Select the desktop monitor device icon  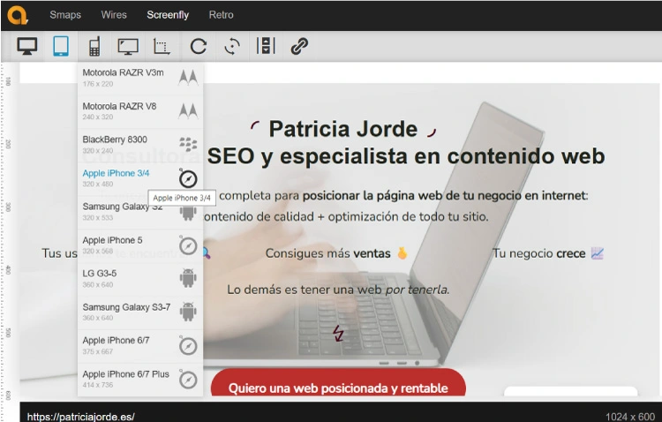click(27, 46)
